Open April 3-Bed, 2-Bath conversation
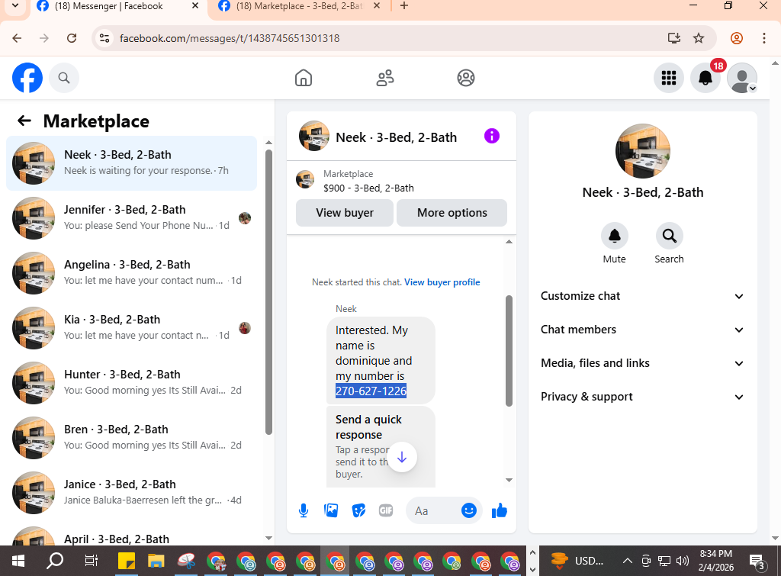The image size is (781, 576). (x=131, y=535)
